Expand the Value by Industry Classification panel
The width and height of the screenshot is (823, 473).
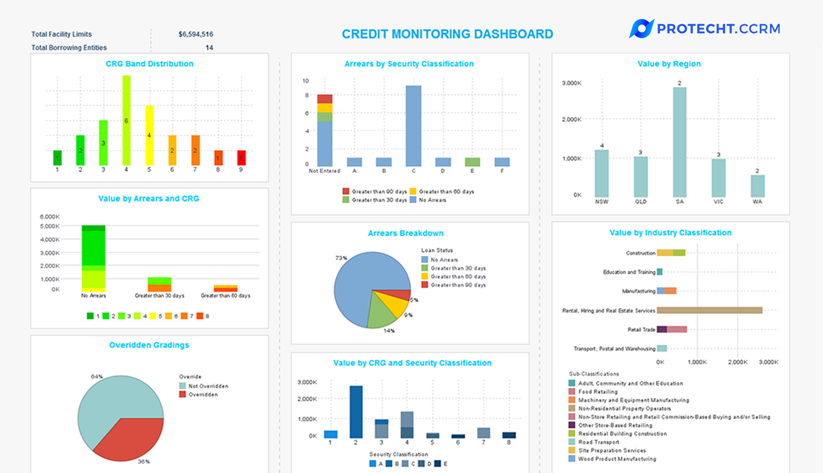tap(671, 232)
